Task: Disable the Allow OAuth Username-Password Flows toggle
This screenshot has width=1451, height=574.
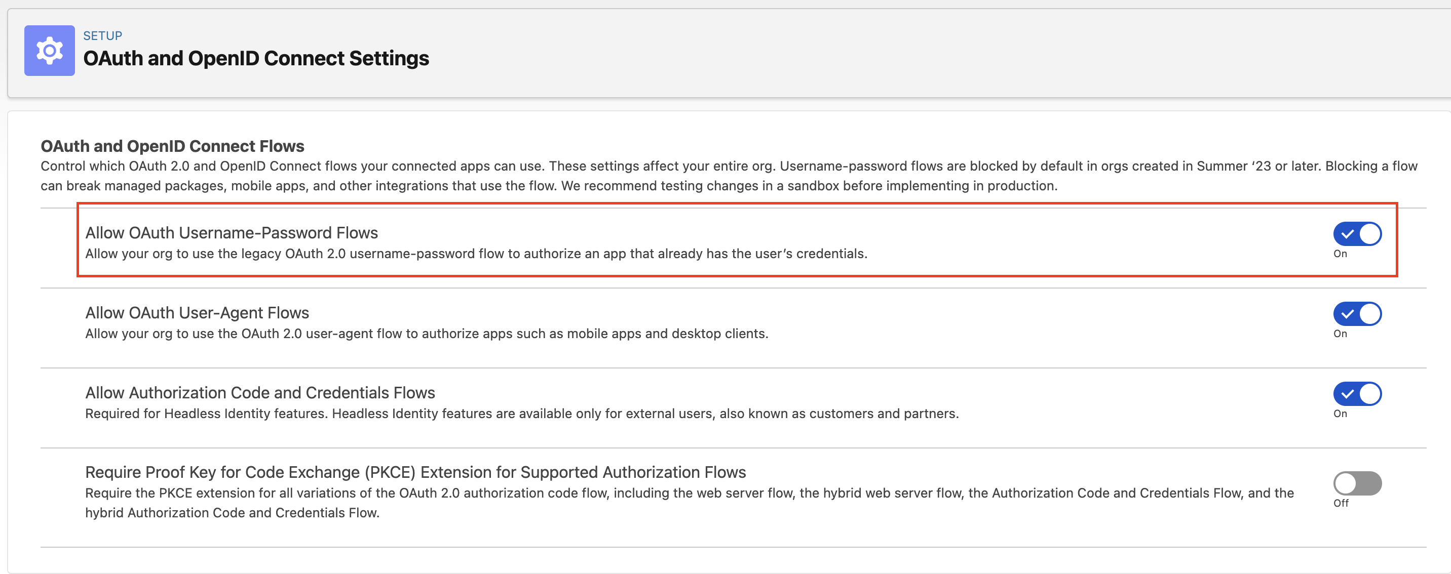Action: pos(1357,234)
